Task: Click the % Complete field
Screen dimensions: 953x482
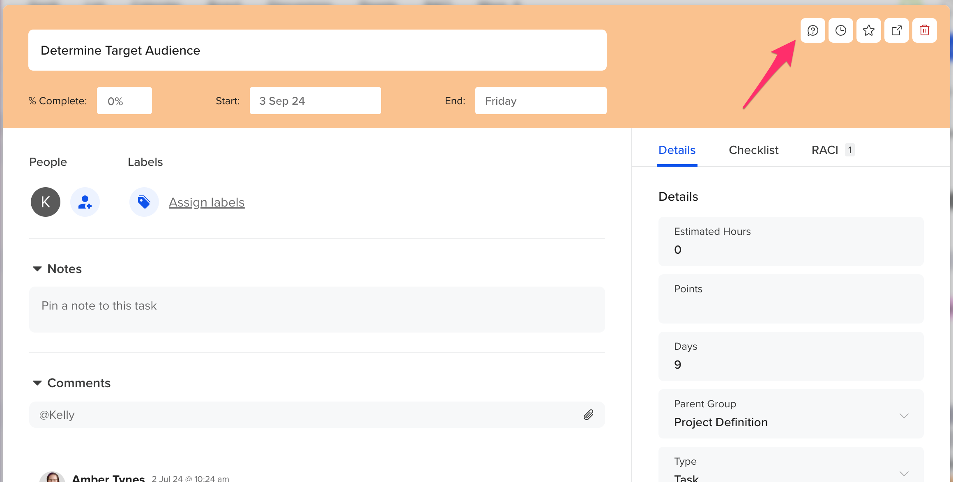Action: coord(124,101)
